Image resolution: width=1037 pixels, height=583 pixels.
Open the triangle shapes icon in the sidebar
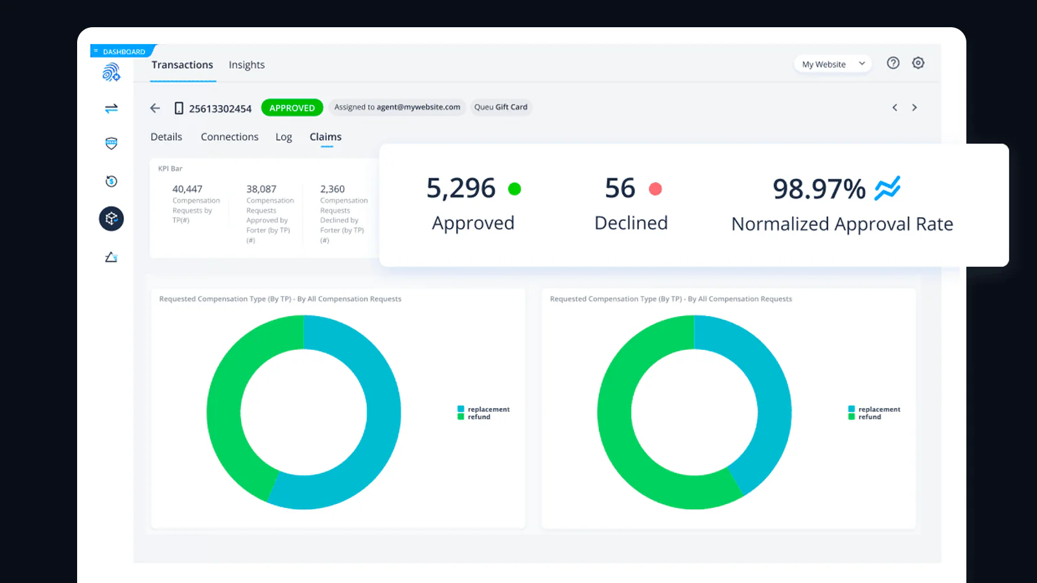(x=111, y=257)
